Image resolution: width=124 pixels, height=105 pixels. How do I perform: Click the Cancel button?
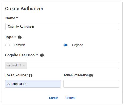(x=70, y=98)
